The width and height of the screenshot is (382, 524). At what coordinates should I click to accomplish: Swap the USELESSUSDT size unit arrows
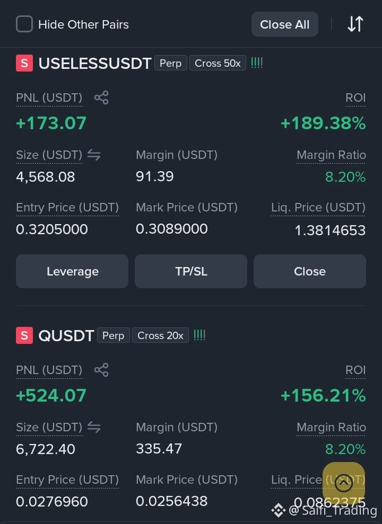point(94,155)
